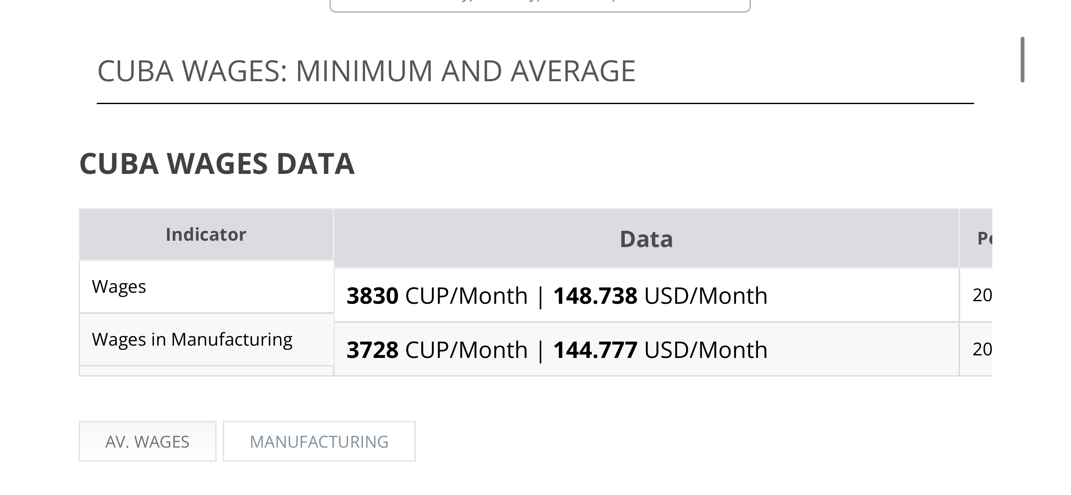Click the period cell in Manufacturing row
The height and width of the screenshot is (495, 1071).
tap(976, 349)
